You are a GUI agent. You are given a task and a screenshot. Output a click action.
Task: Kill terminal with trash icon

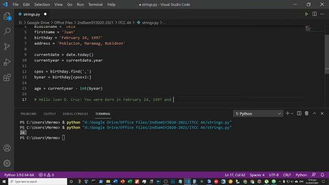[x=306, y=114]
